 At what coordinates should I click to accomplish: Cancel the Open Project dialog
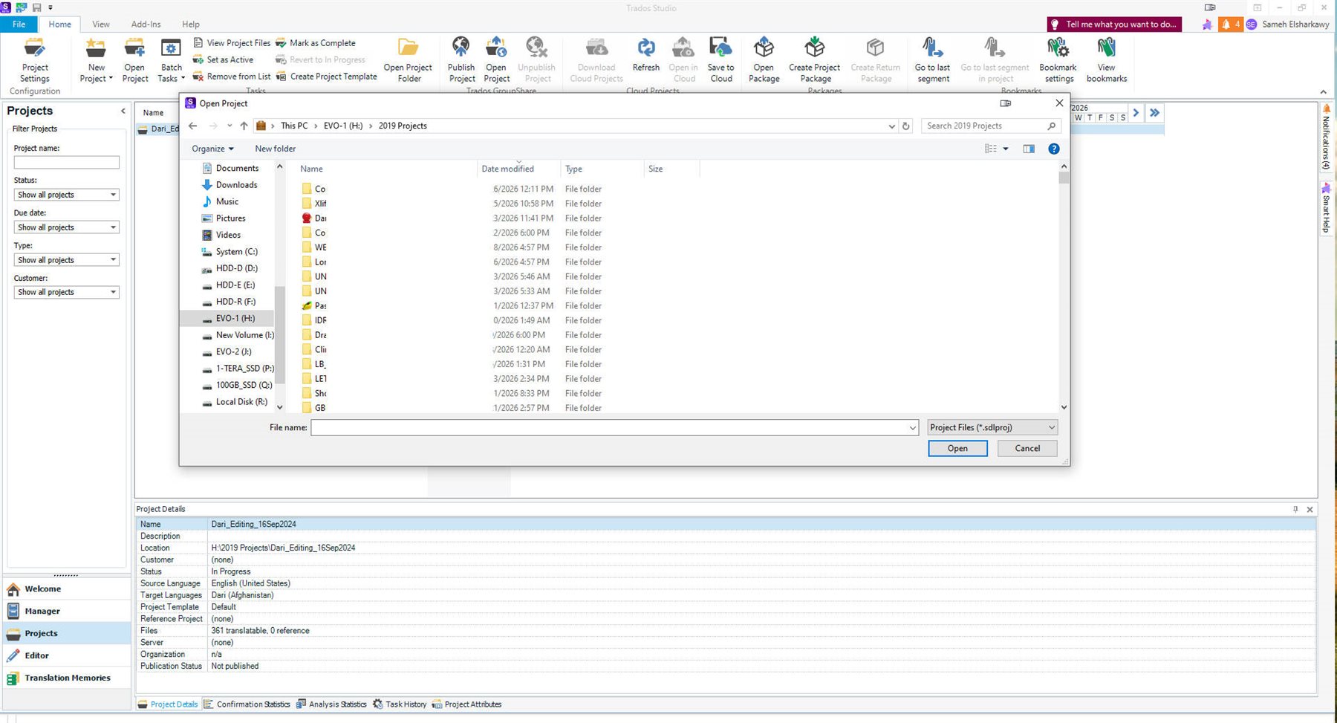(1027, 448)
